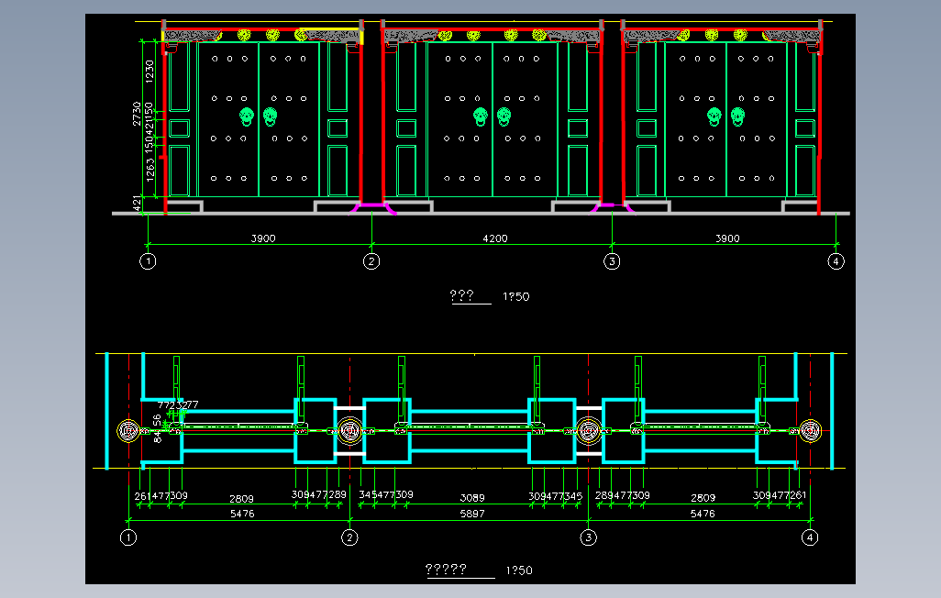This screenshot has height=598, width=941.
Task: Click the 1?50 scale label under the plan
Action: coord(519,570)
